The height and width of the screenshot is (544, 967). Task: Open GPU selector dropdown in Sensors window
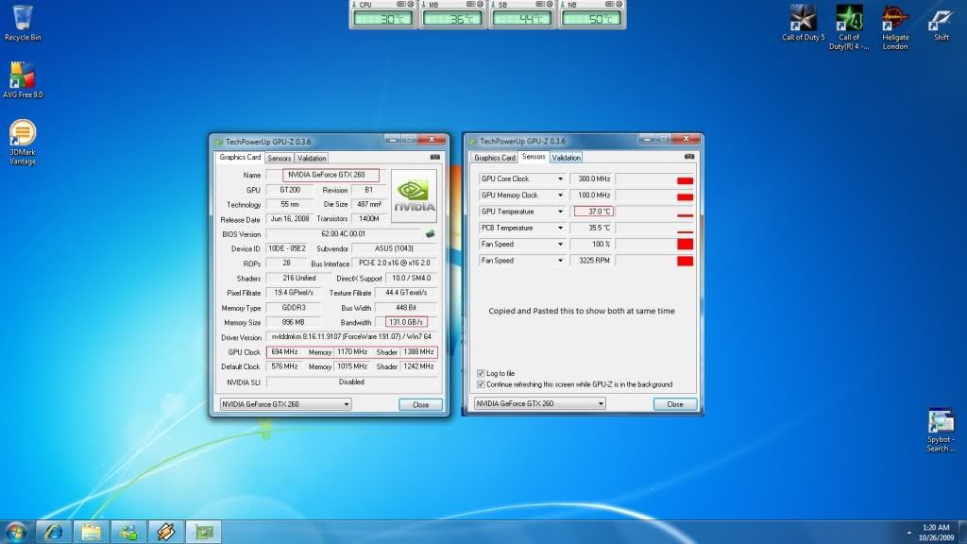pyautogui.click(x=539, y=403)
